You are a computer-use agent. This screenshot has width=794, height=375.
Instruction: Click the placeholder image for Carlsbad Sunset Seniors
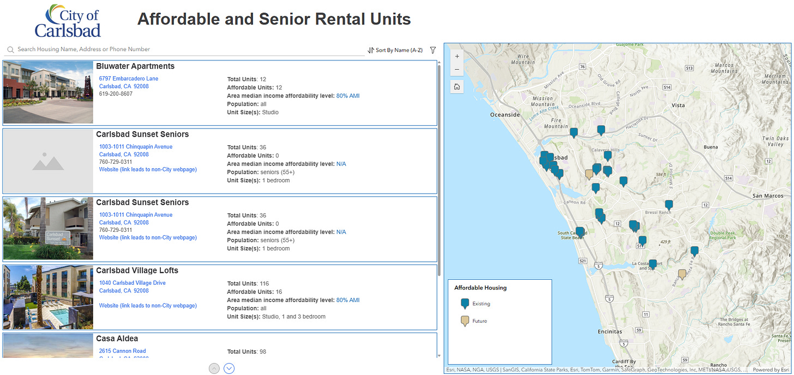point(48,161)
